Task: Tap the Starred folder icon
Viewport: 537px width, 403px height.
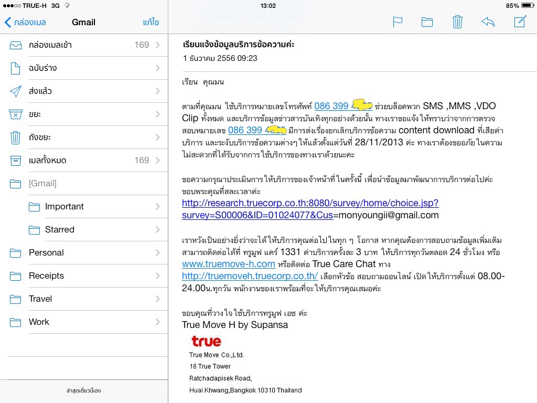Action: [34, 230]
